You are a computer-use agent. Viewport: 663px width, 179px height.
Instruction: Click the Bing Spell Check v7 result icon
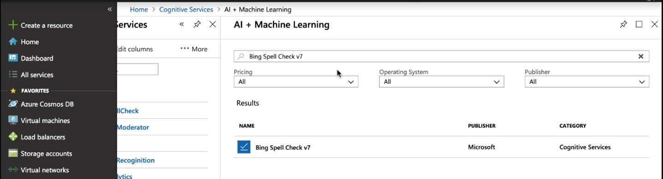(x=244, y=147)
